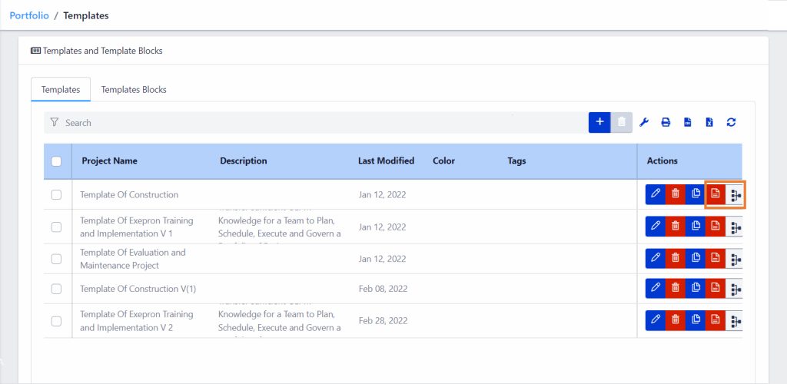
Task: Copy the Template Of Construction (Jan 12) template
Action: (695, 194)
